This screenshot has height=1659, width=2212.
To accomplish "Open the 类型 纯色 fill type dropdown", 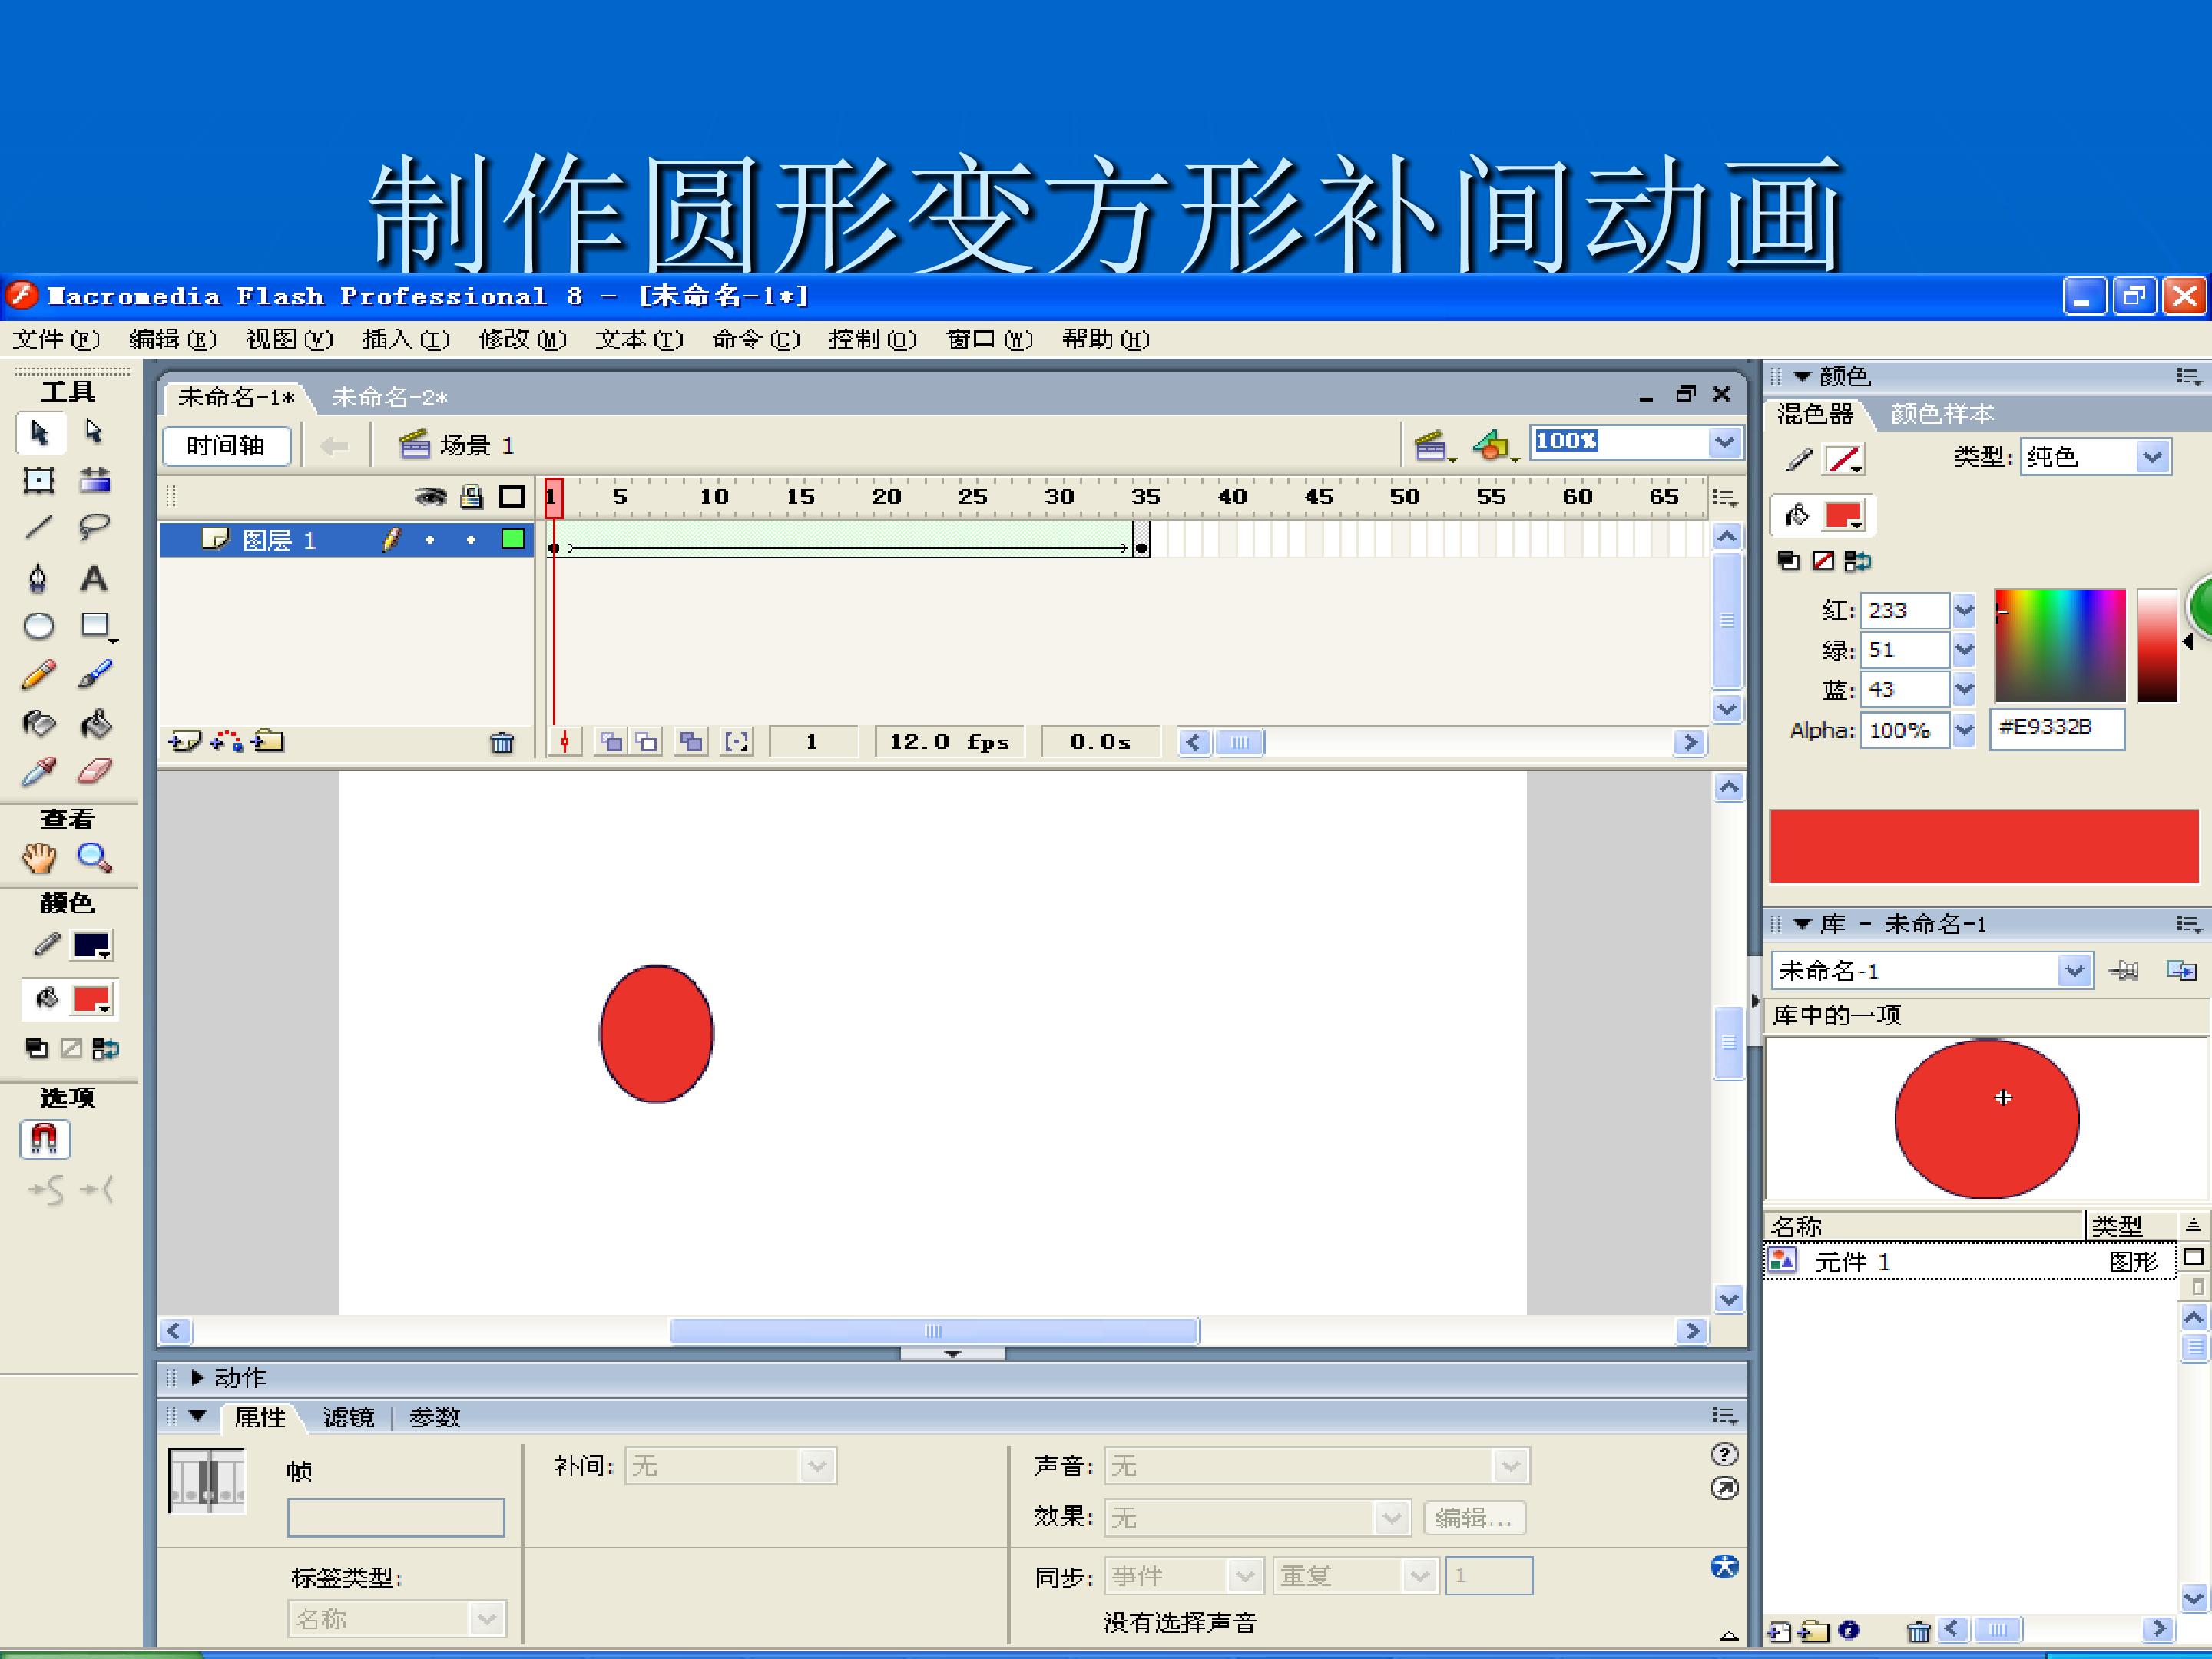I will [x=2152, y=458].
